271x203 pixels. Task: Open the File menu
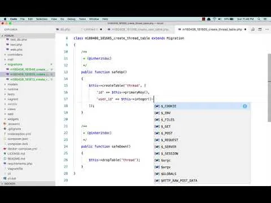[23, 19]
